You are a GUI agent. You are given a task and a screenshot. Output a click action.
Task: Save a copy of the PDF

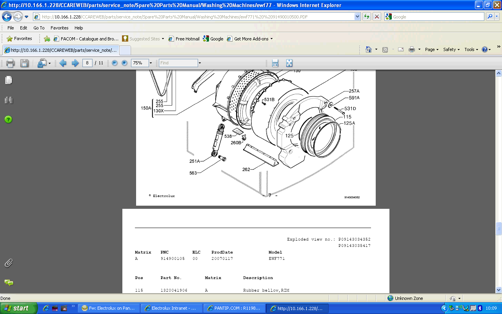(24, 63)
